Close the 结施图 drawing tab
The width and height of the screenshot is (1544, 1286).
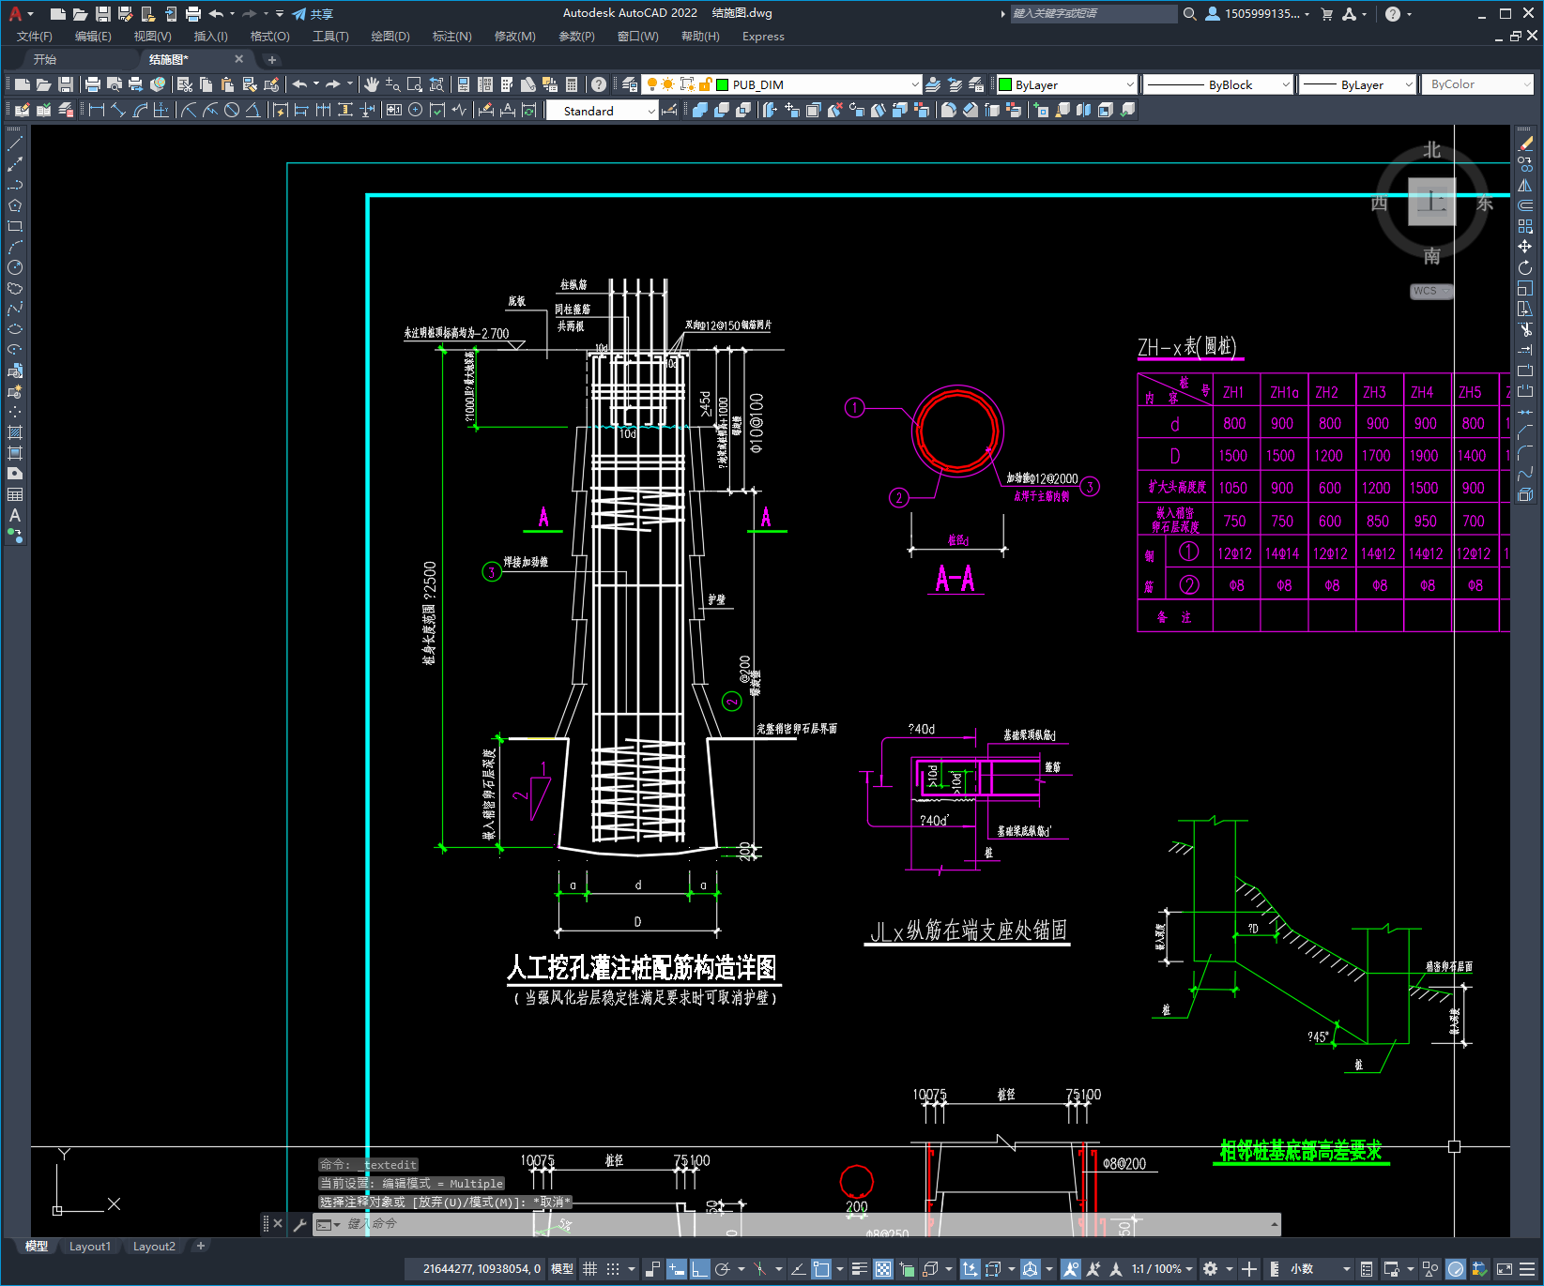tap(238, 59)
